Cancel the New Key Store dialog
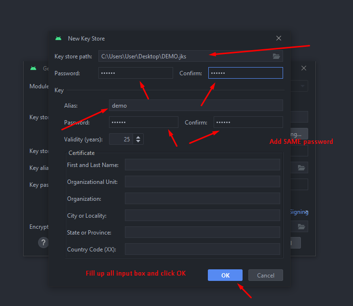Viewport: 353px width, 306px height. [265, 275]
